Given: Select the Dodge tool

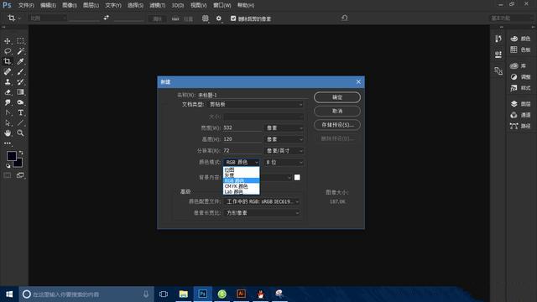Looking at the screenshot, I should (x=20, y=102).
